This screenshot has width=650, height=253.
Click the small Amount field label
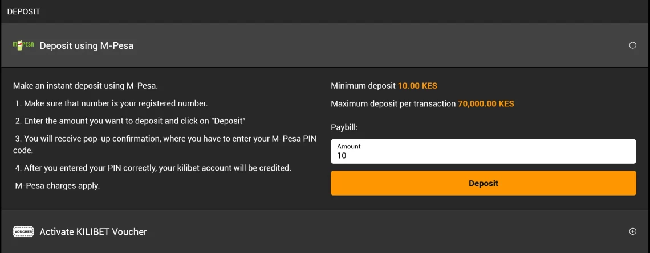tap(348, 146)
